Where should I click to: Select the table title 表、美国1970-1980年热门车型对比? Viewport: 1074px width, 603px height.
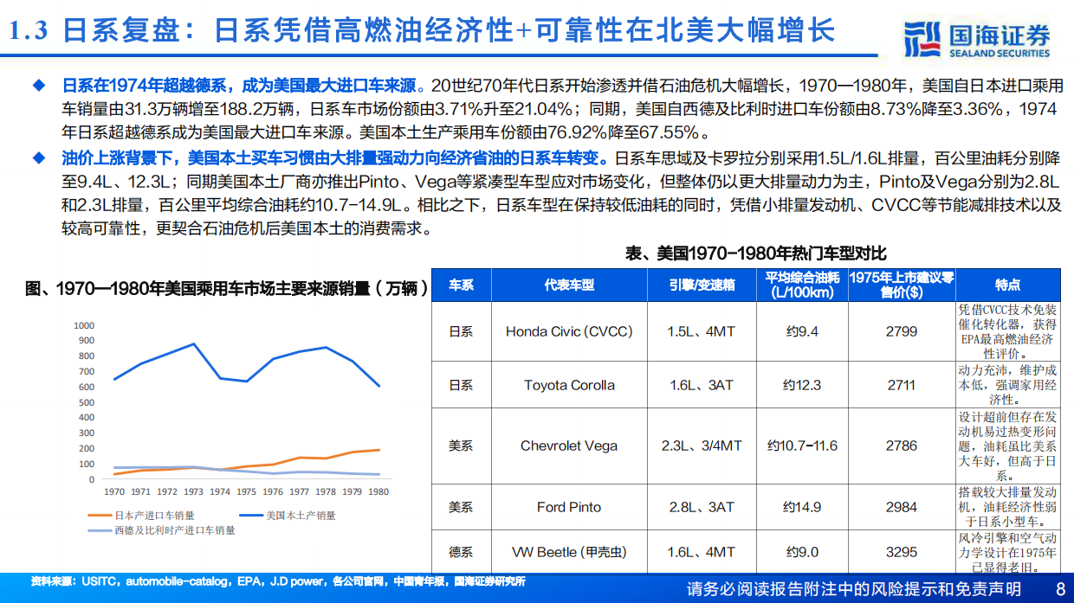point(755,253)
